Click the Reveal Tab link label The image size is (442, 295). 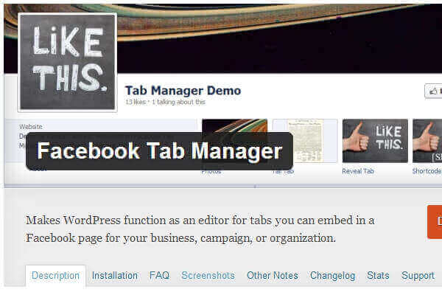click(358, 171)
